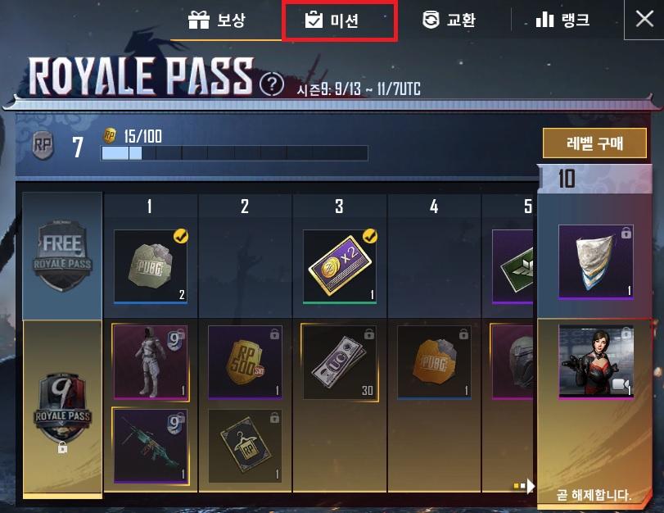
Task: Click the locked season 9 Elite Royale Pass badge
Action: (x=62, y=410)
